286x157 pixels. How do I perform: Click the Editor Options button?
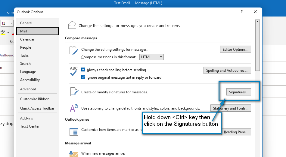tap(235, 49)
